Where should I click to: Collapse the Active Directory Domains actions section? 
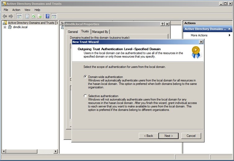point(229,29)
